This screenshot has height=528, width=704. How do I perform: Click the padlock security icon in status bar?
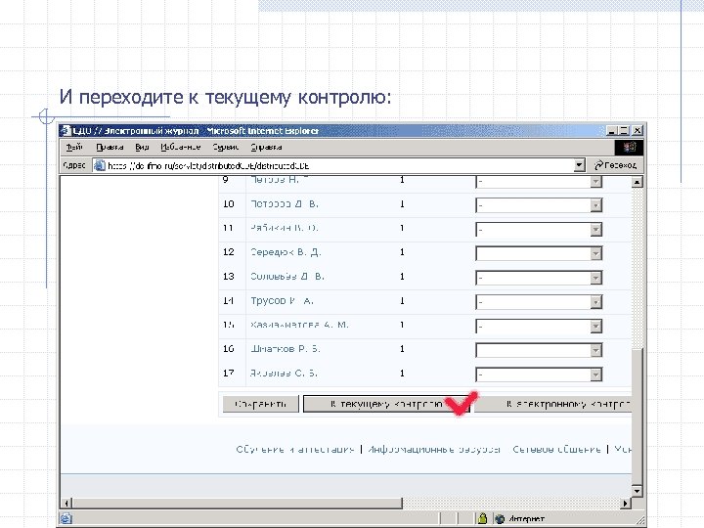click(x=483, y=518)
